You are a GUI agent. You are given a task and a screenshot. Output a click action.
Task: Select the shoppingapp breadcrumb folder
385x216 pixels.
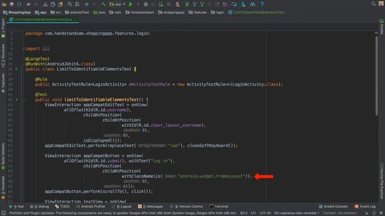[x=171, y=12]
